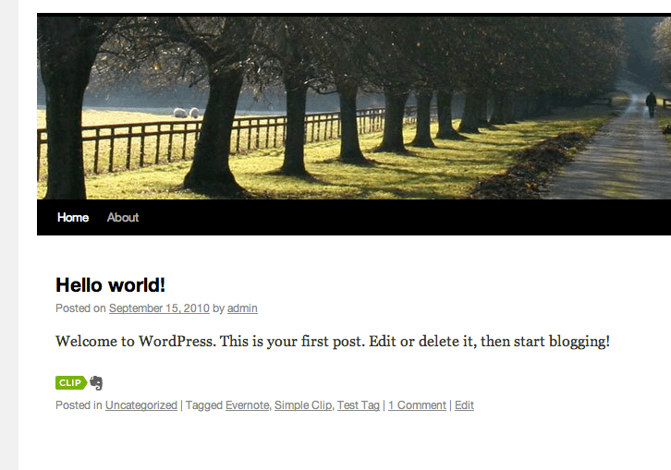This screenshot has width=671, height=470.
Task: Select the Simple Clip tag link
Action: [303, 405]
